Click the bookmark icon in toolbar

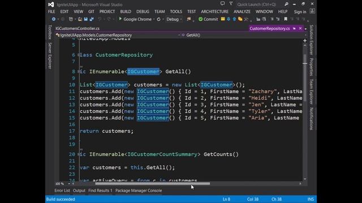(x=286, y=19)
